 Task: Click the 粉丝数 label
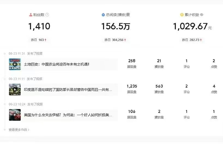(x=39, y=15)
